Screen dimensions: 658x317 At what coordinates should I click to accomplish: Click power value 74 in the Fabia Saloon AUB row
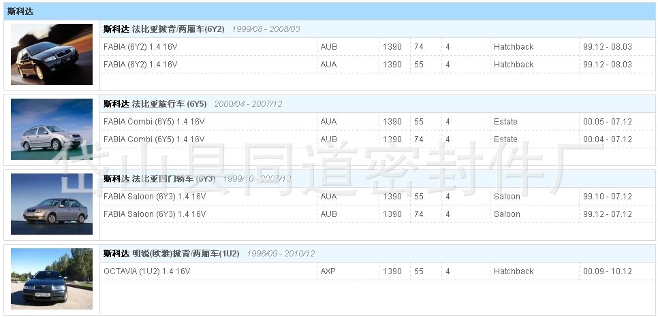419,214
